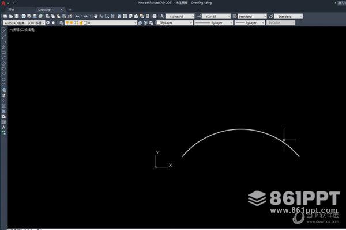Select the Circle tool in draw toolbar

pyautogui.click(x=3, y=63)
